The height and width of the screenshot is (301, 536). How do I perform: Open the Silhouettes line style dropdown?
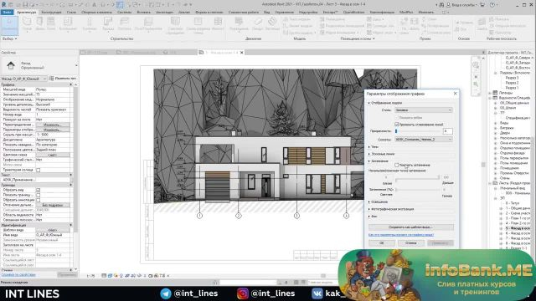[x=423, y=140]
